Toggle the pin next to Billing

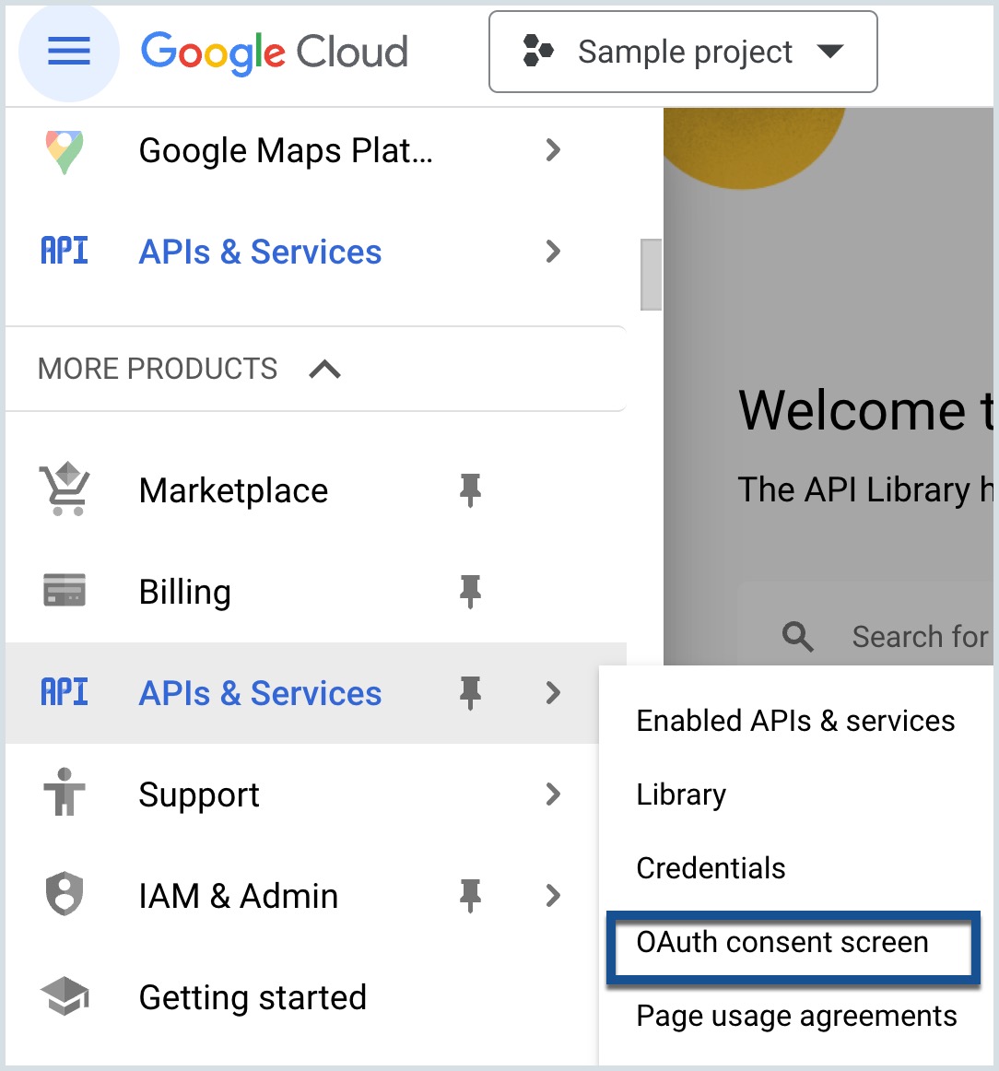tap(470, 591)
